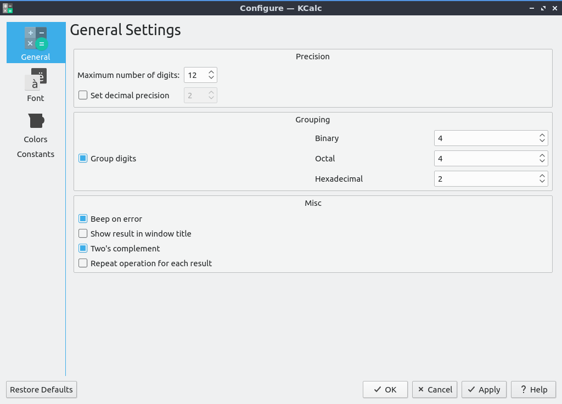Decrease the maximum number of digits
This screenshot has height=404, width=562.
[x=211, y=78]
